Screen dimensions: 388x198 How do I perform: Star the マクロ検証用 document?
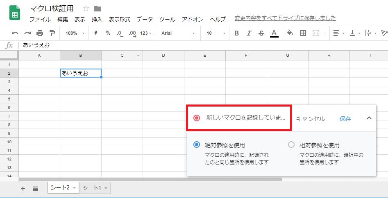point(86,9)
